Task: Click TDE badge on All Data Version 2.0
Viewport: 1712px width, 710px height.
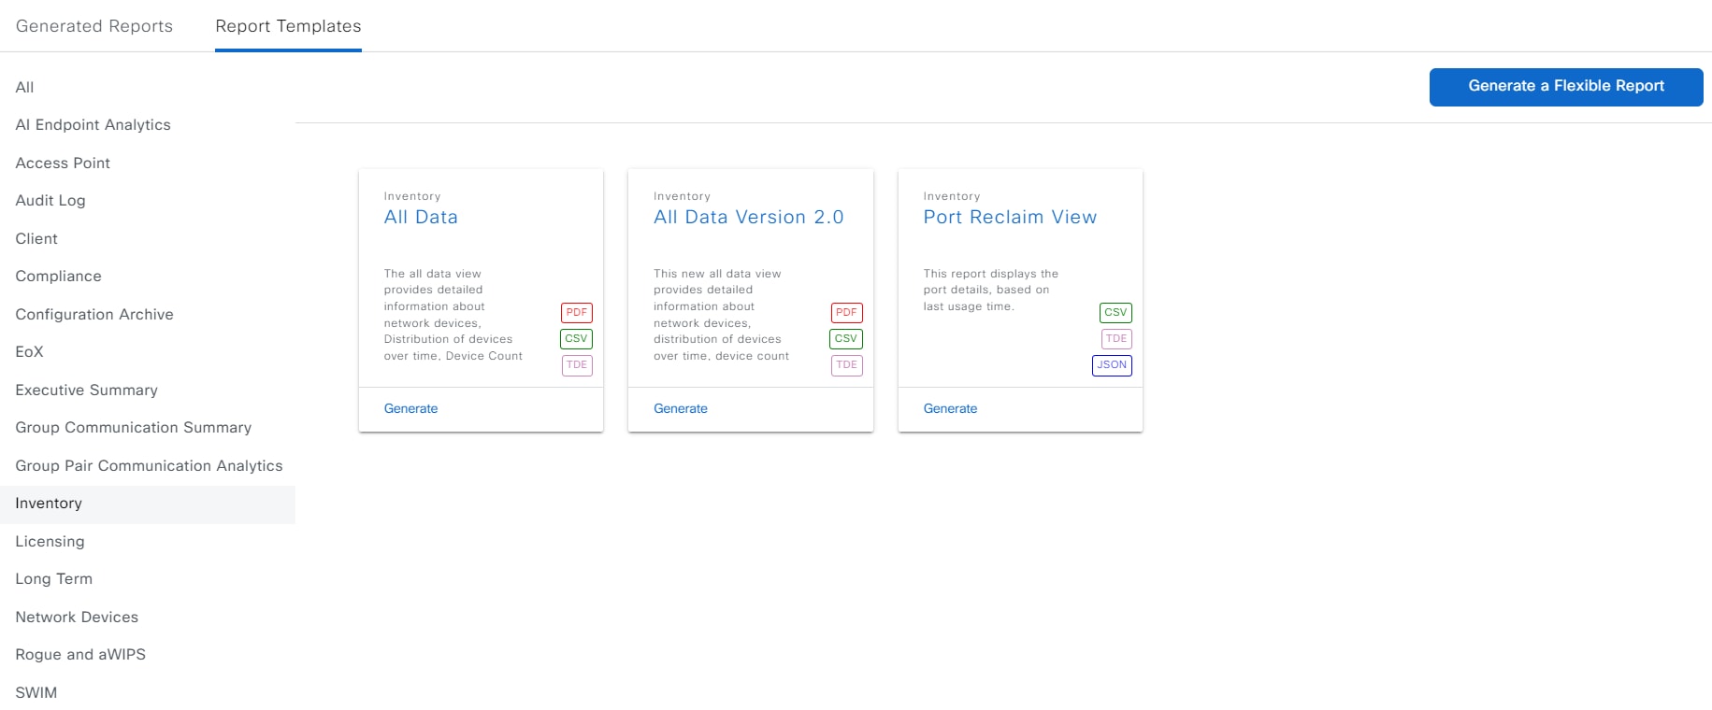Action: pos(846,365)
